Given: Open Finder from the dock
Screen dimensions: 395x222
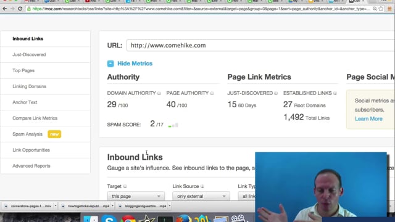Looking at the screenshot, I should coord(91,219).
